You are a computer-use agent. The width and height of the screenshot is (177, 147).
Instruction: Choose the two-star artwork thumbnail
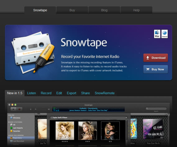pos(110,131)
